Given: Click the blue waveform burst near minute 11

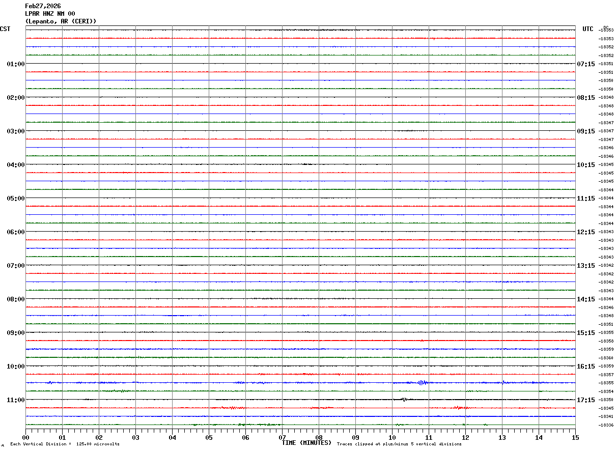Looking at the screenshot, I should click(x=422, y=382).
